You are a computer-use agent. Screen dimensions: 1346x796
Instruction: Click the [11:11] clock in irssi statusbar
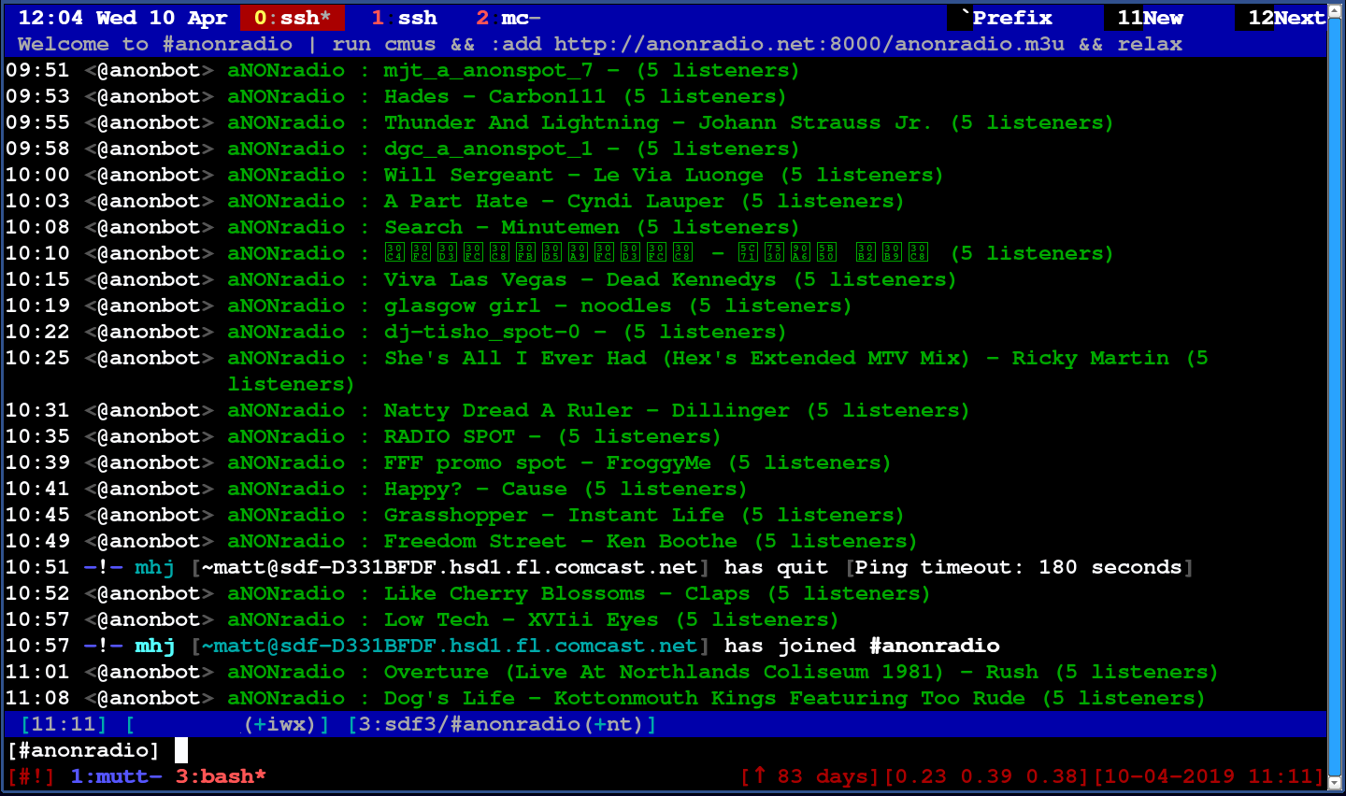[x=64, y=724]
